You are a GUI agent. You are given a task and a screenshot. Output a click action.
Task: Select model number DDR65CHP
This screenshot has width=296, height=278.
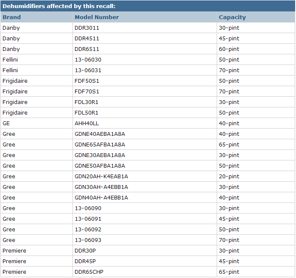tap(89, 272)
